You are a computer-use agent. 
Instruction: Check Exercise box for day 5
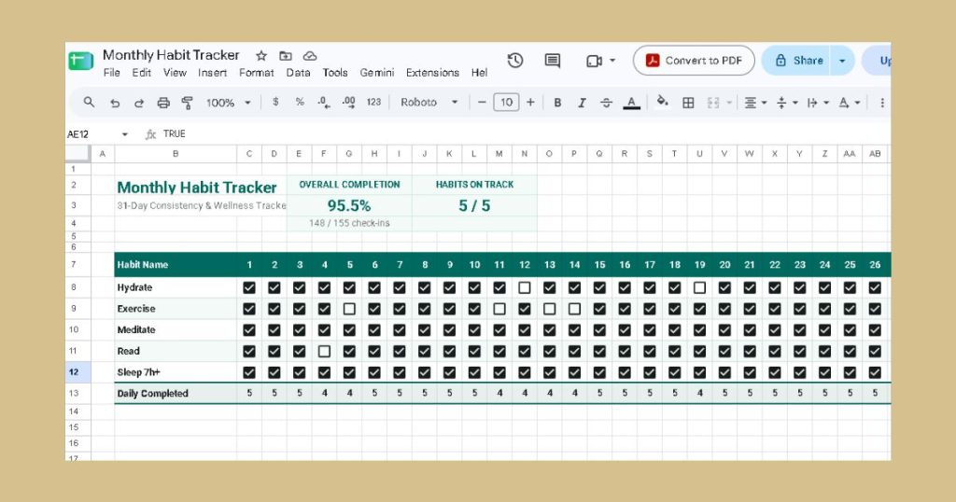coord(349,309)
